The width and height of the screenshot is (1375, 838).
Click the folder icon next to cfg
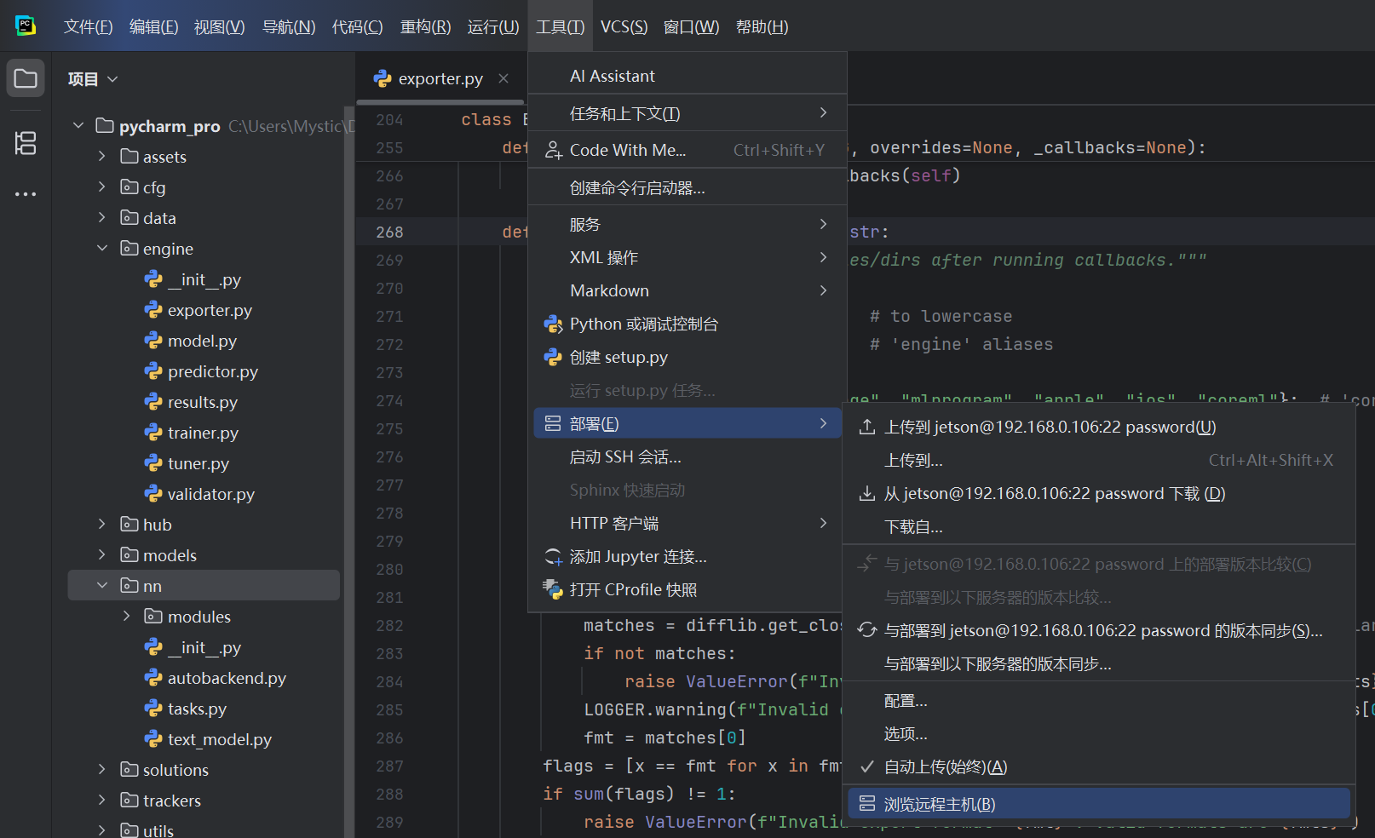pos(129,187)
